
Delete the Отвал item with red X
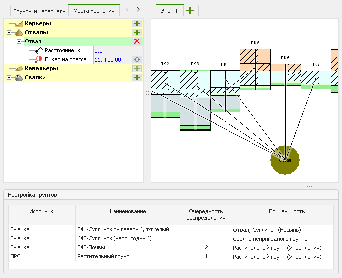click(x=137, y=41)
